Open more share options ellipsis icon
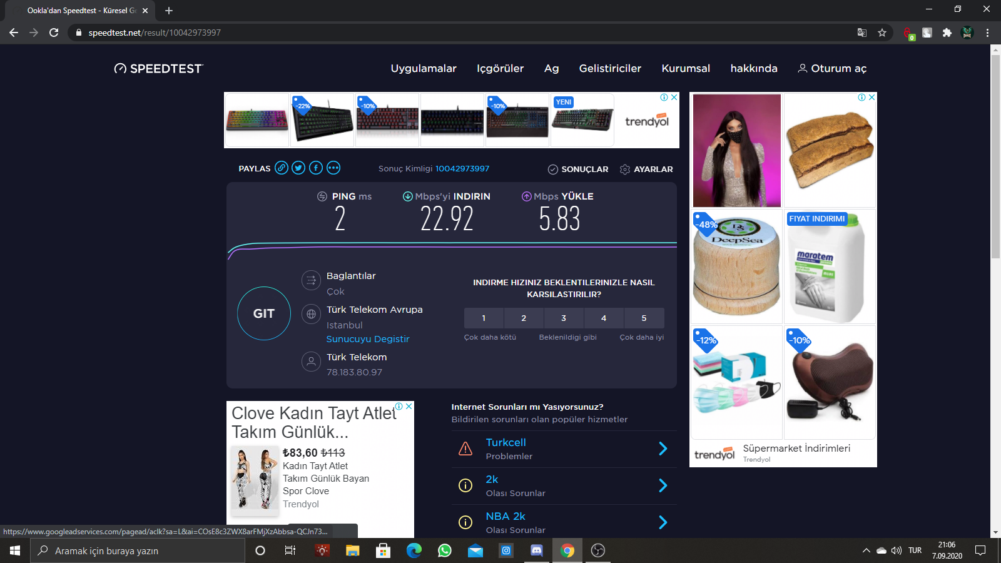The width and height of the screenshot is (1001, 563). [333, 168]
